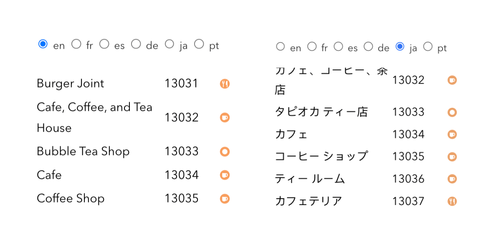Select the es radio button in the right list
501x250 pixels.
point(338,46)
